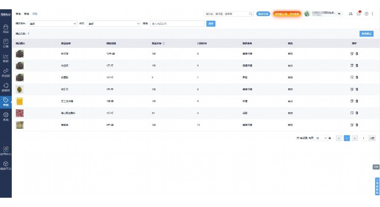Open the App Center icon in sidebar
The image size is (380, 207).
5,149
